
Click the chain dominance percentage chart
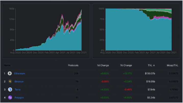point(139,29)
